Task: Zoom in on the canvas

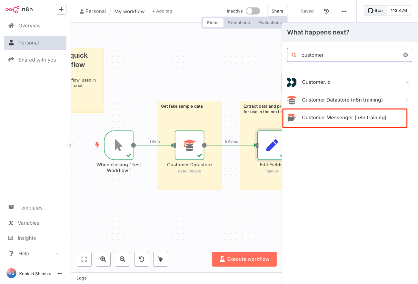Action: click(x=103, y=259)
